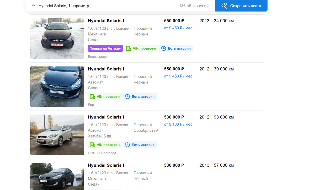Click the heart icon in Save search button
319x190 pixels.
[x=224, y=6]
